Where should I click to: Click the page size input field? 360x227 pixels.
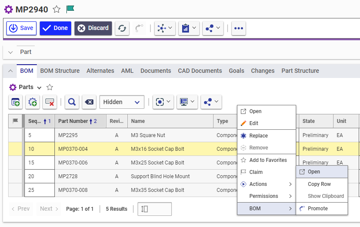tap(155, 209)
